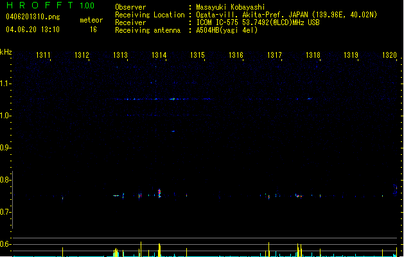This screenshot has height=257, width=404.
Task: Click the 1312 time marker
Action: [82, 55]
